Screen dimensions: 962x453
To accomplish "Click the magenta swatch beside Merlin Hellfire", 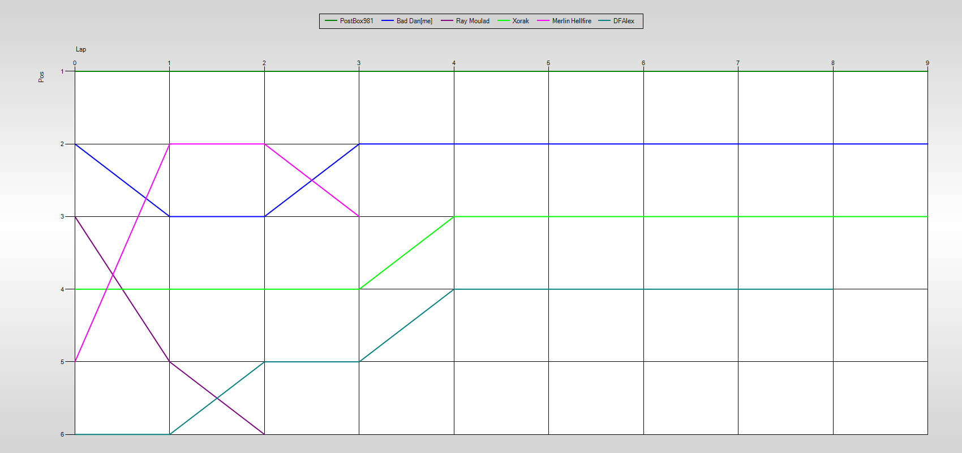I will pos(543,21).
